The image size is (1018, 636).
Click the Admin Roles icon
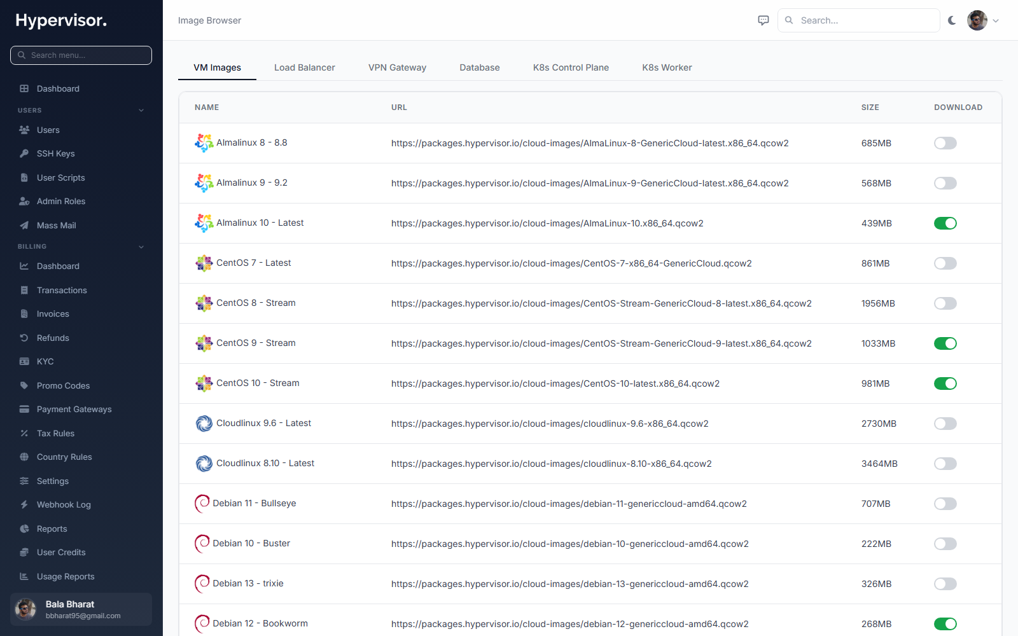(x=24, y=201)
